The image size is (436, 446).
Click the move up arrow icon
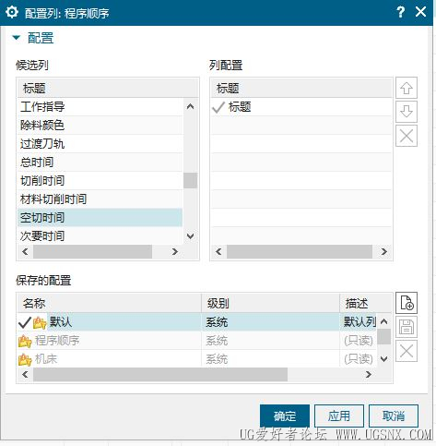tap(407, 88)
